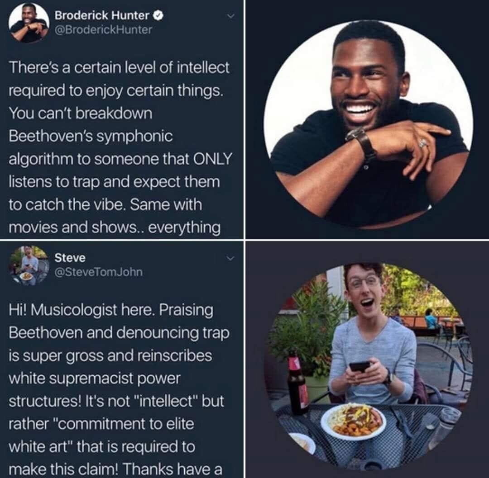Screen dimensions: 489x478
Task: View the enlarged Broderick Hunter profile photo
Action: coord(368,124)
